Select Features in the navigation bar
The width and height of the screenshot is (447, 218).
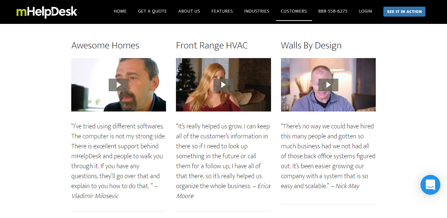click(x=222, y=11)
